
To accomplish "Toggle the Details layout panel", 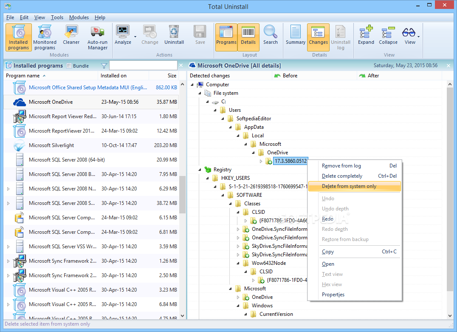I will coord(248,38).
